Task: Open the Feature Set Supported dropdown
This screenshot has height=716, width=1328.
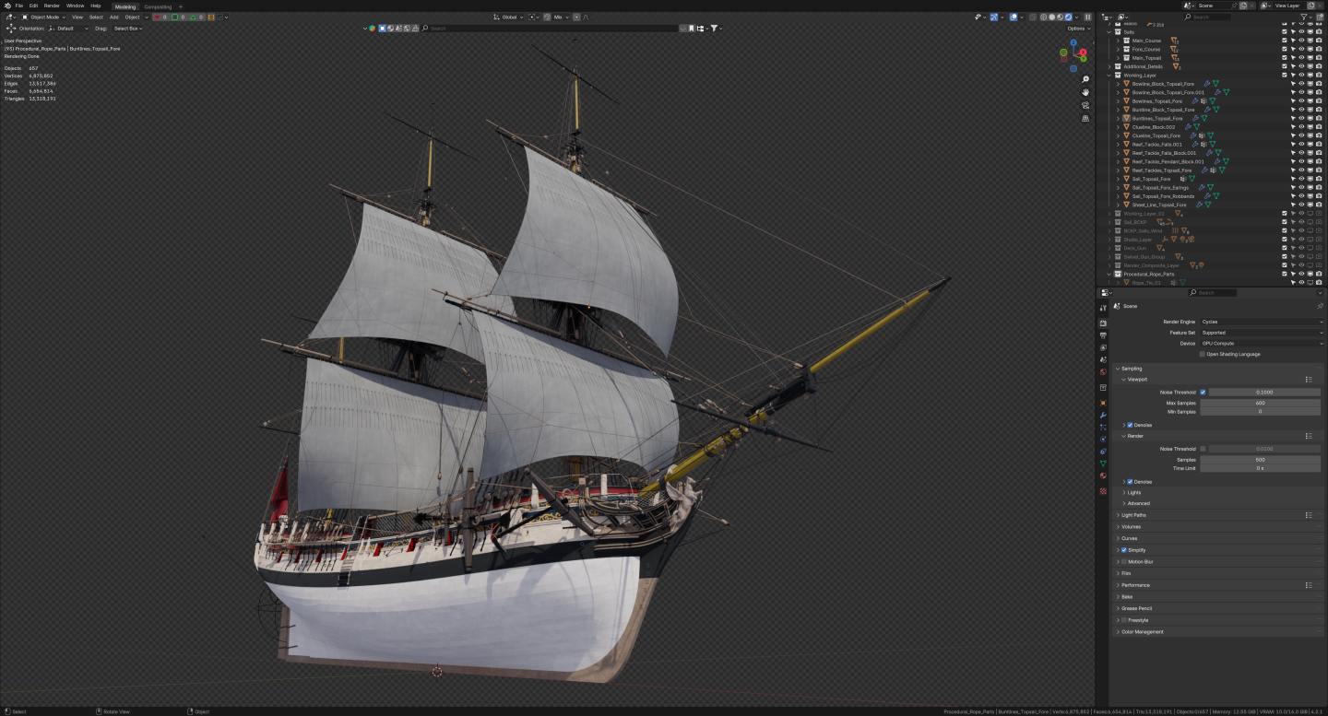Action: (1262, 333)
